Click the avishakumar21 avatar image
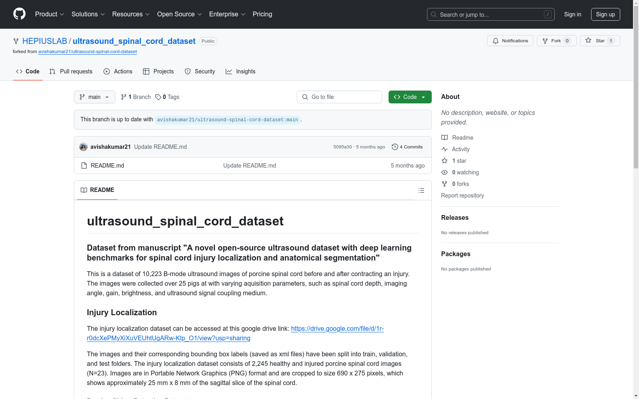Image resolution: width=639 pixels, height=399 pixels. point(83,147)
